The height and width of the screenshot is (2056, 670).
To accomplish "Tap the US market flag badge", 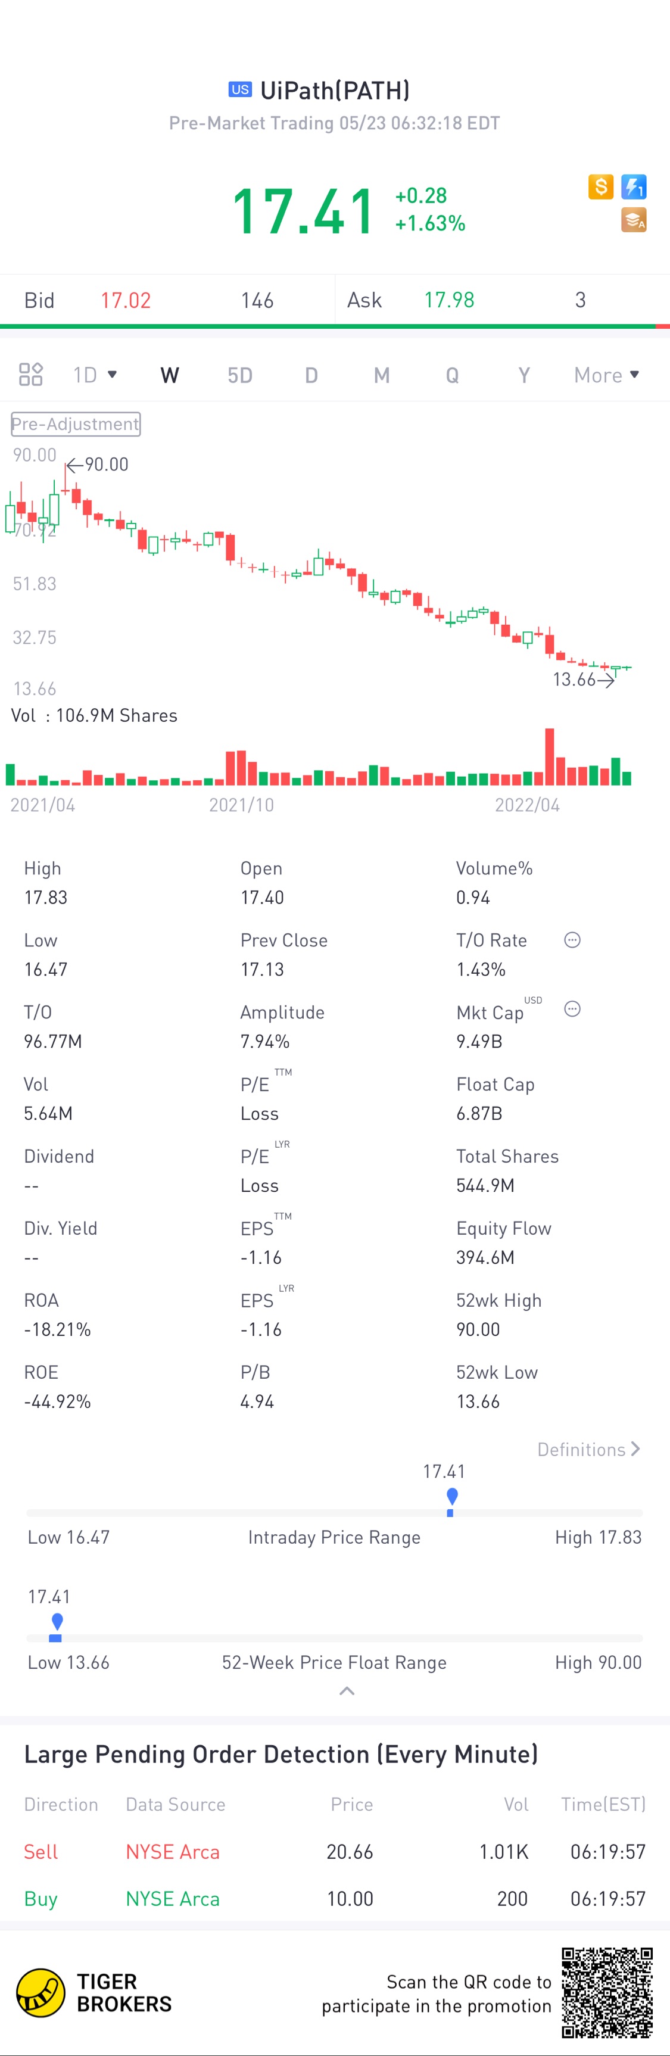I will [240, 89].
